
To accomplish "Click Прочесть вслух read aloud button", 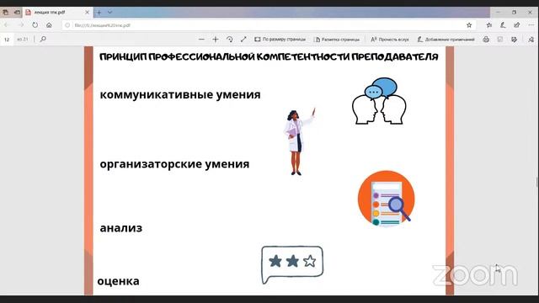I will click(390, 40).
